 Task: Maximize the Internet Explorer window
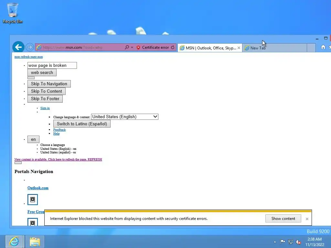(326, 38)
